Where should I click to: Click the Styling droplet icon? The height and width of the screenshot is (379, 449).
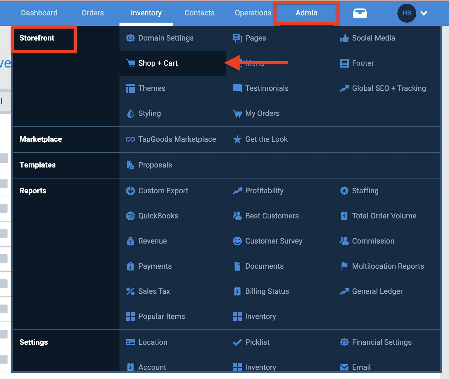[130, 113]
